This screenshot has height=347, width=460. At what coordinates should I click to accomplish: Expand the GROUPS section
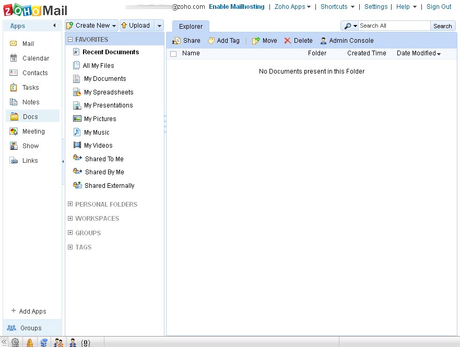click(x=70, y=232)
